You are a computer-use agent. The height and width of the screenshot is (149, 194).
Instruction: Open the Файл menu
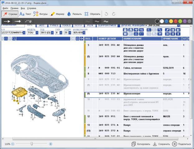pyautogui.click(x=5, y=8)
